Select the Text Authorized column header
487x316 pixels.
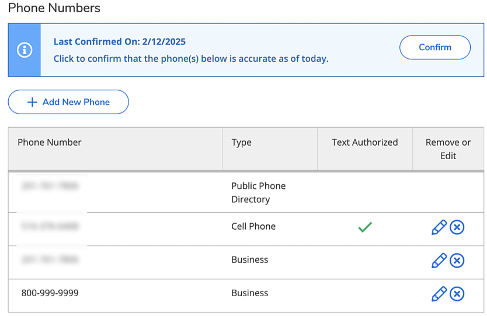click(x=364, y=142)
